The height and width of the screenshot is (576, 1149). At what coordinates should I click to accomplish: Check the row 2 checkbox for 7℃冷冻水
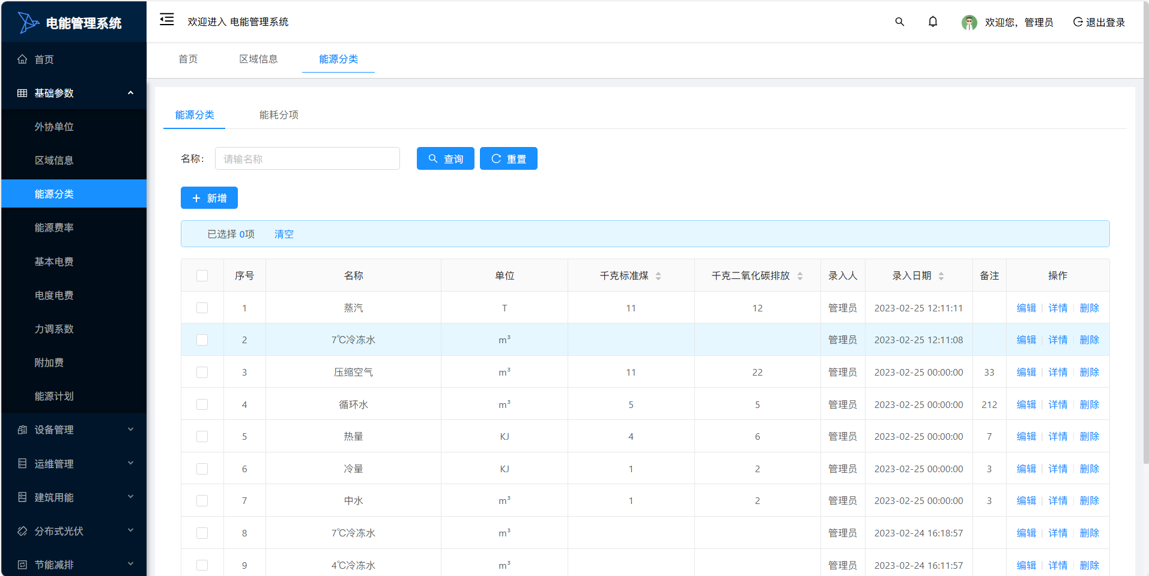202,340
